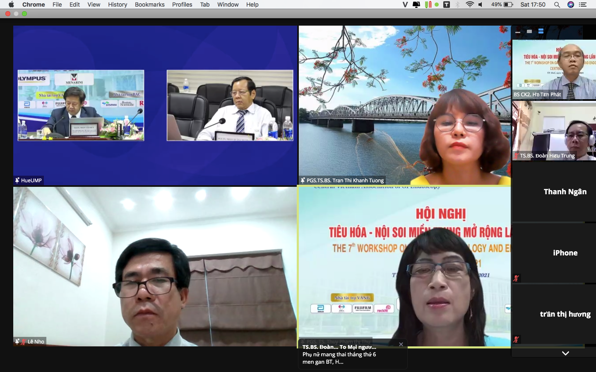Click muted mic icon on Lê Nho tile

coord(24,341)
